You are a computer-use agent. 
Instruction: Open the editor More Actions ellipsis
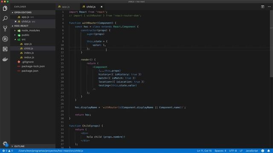269,7
